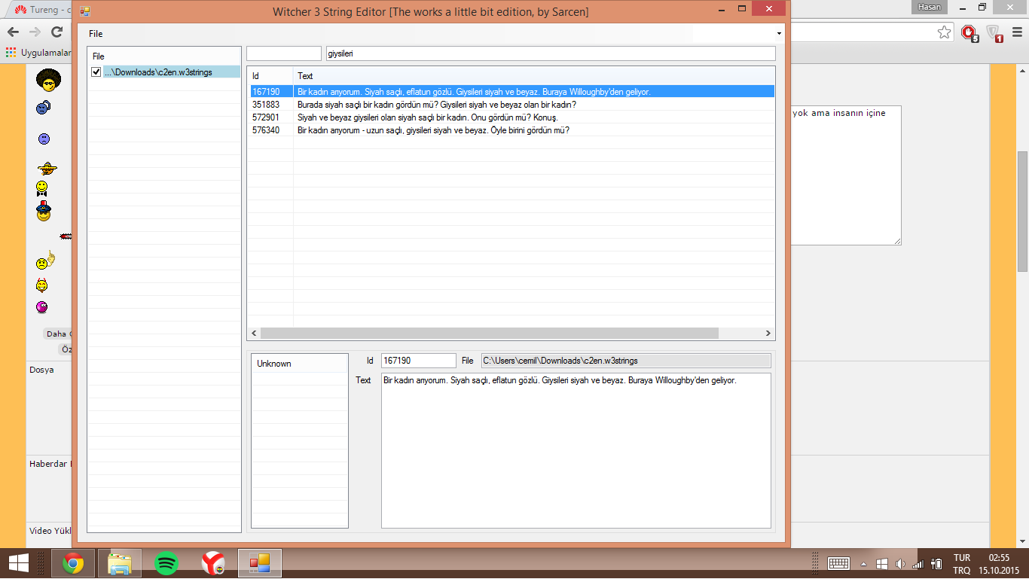This screenshot has width=1029, height=579.
Task: Uncheck the c2en.w3strings file checkbox
Action: pyautogui.click(x=96, y=72)
